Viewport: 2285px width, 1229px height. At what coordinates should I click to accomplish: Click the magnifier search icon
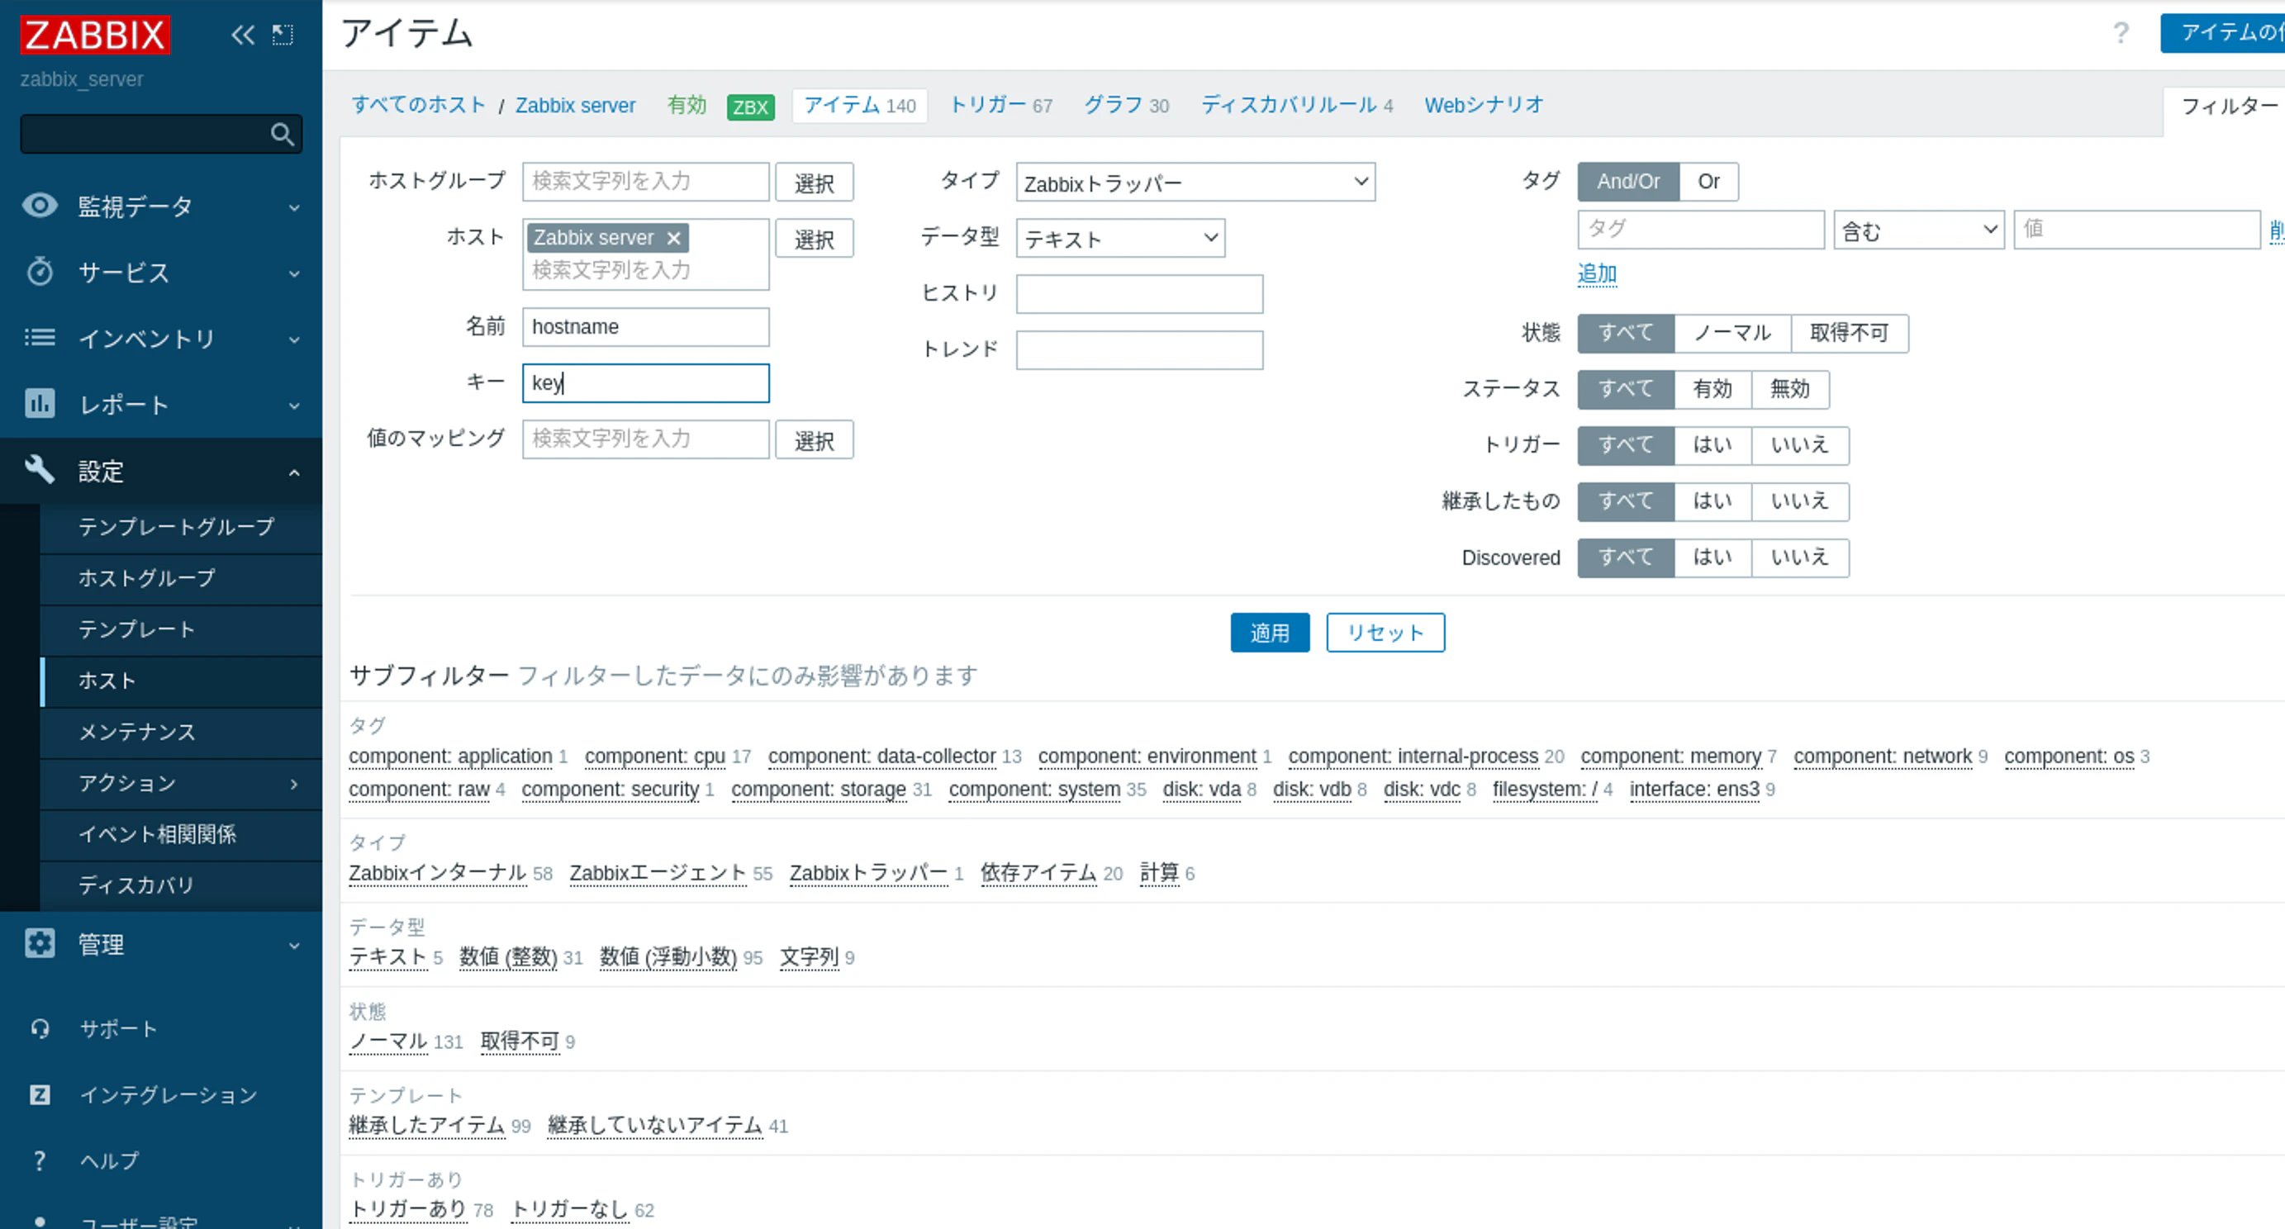click(282, 134)
